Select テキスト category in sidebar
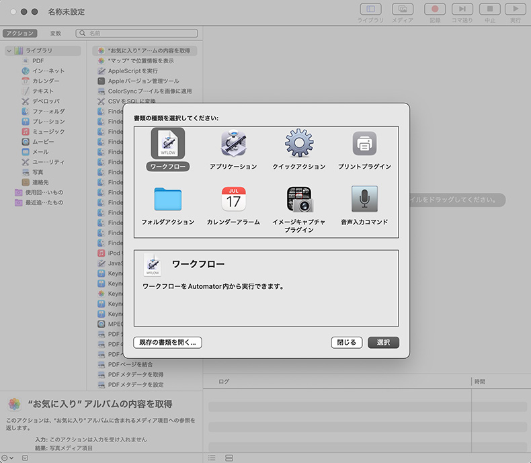 tap(42, 91)
